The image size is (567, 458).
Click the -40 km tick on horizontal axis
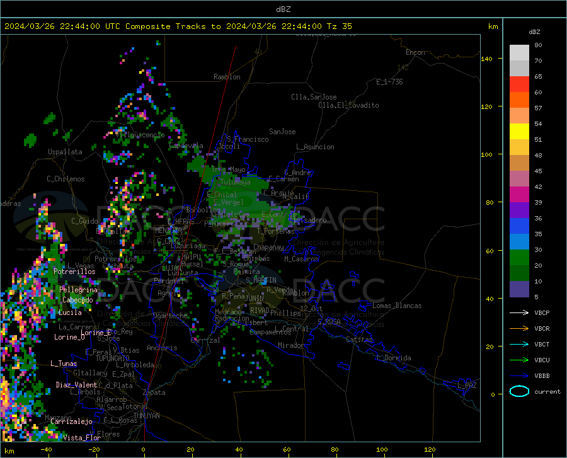(46, 450)
